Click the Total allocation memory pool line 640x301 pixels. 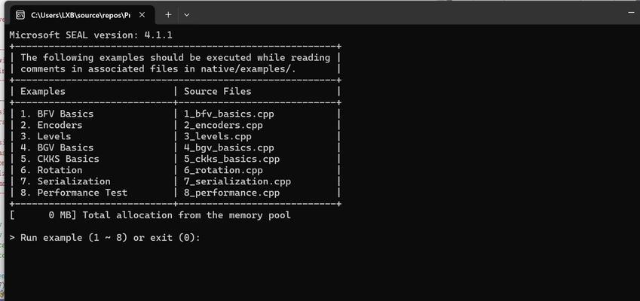tap(150, 215)
